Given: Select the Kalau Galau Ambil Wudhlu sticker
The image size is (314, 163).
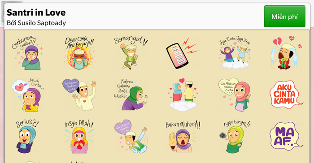Looking at the screenshot, I should coord(131,94).
